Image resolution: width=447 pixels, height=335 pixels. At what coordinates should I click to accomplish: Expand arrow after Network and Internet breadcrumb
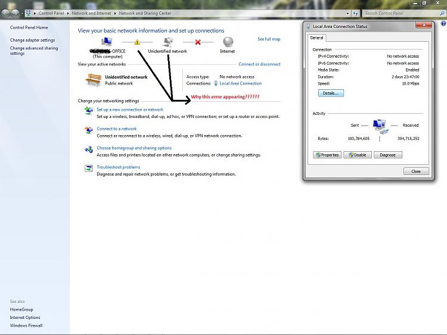(x=115, y=13)
